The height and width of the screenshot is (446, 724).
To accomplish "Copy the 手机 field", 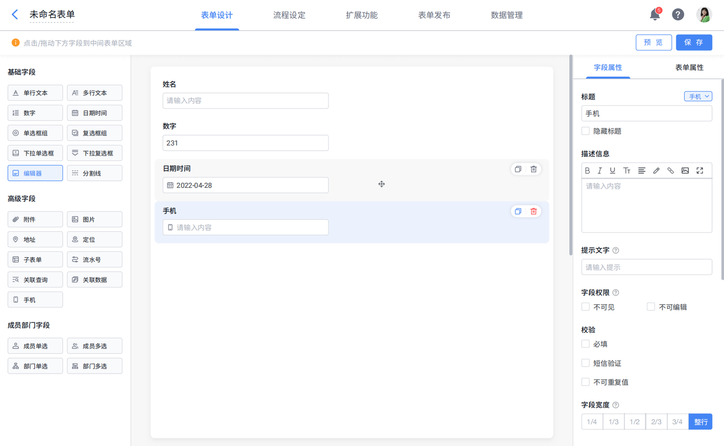I will point(518,211).
